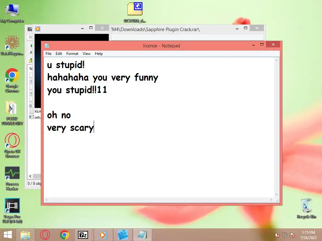Open the File menu in Notepad

click(x=48, y=53)
